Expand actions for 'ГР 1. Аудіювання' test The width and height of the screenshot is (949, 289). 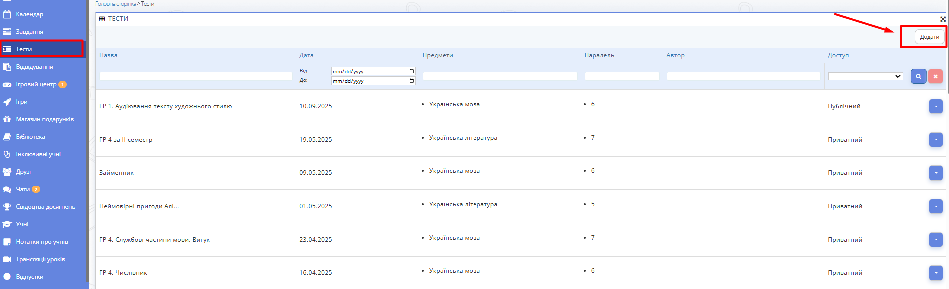click(936, 106)
